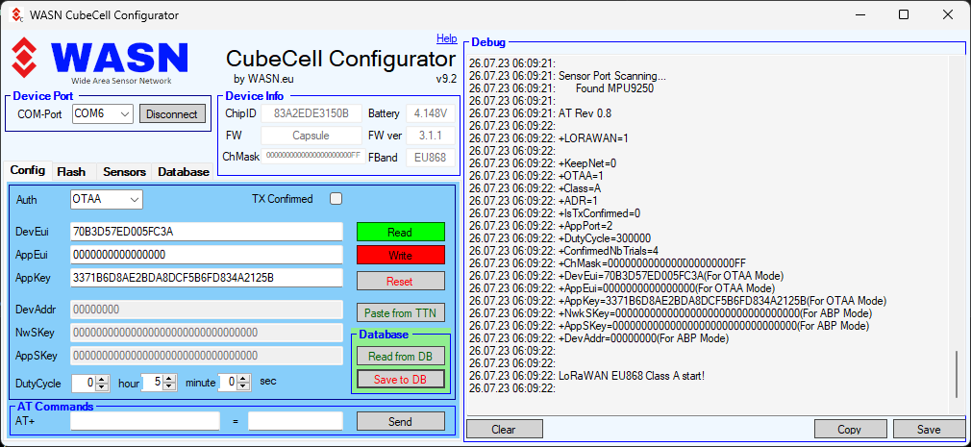This screenshot has width=971, height=447.
Task: Click Paste from TTN button
Action: (400, 312)
